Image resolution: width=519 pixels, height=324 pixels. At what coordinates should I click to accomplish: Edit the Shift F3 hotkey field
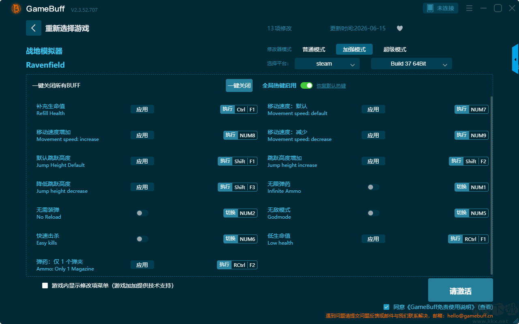click(x=238, y=187)
